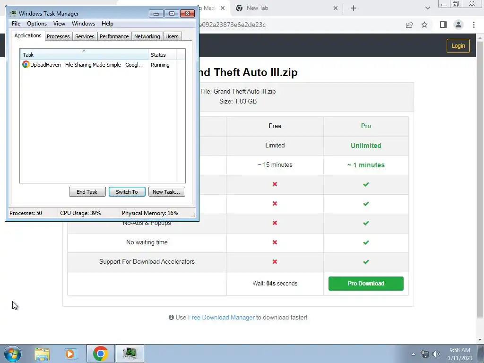Image resolution: width=484 pixels, height=363 pixels.
Task: Expand the Chrome tab search chevron
Action: (427, 9)
